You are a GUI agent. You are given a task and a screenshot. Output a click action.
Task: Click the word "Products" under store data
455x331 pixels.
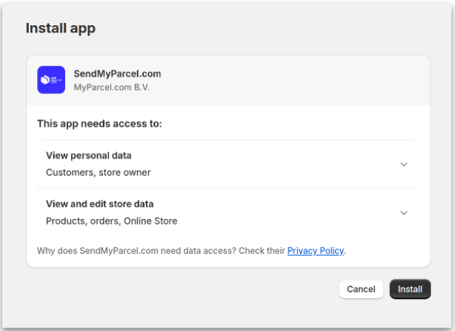(x=65, y=221)
